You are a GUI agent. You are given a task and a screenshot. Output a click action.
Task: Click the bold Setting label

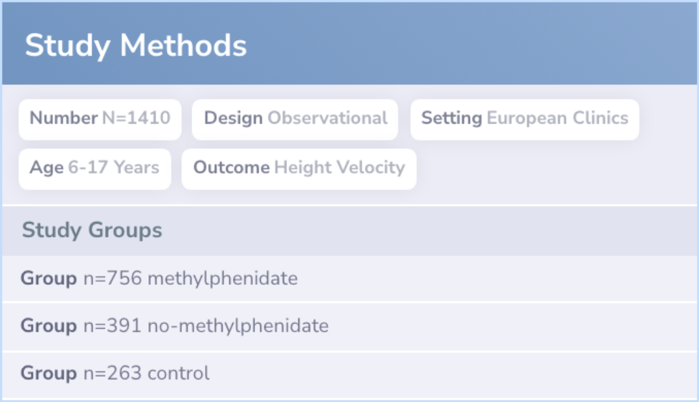click(452, 118)
